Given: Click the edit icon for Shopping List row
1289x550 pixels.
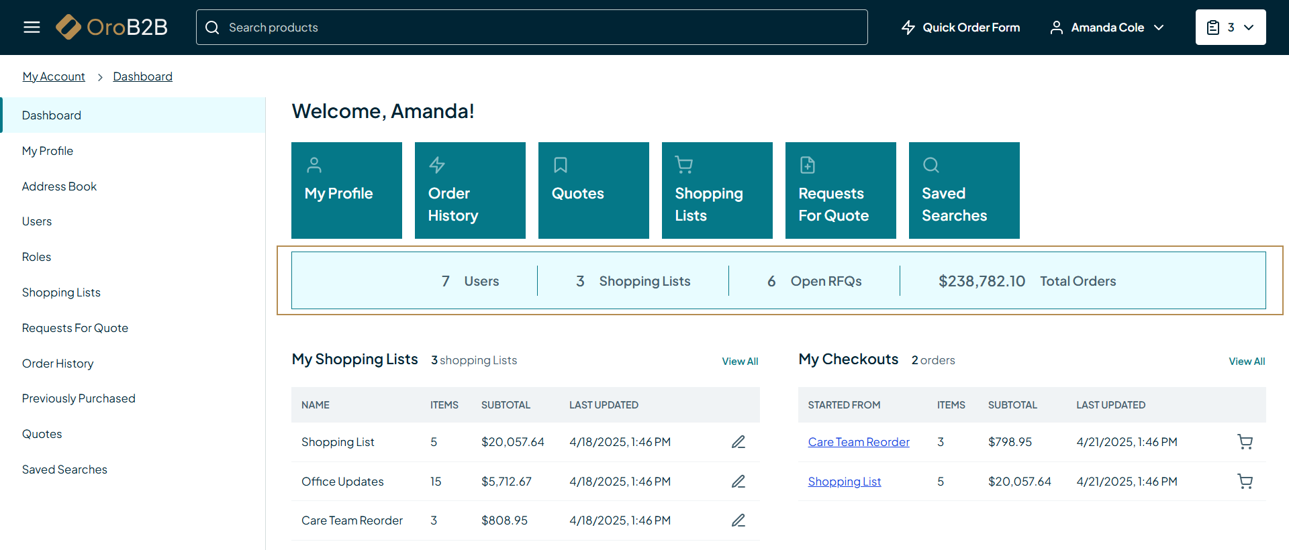Looking at the screenshot, I should (x=738, y=442).
